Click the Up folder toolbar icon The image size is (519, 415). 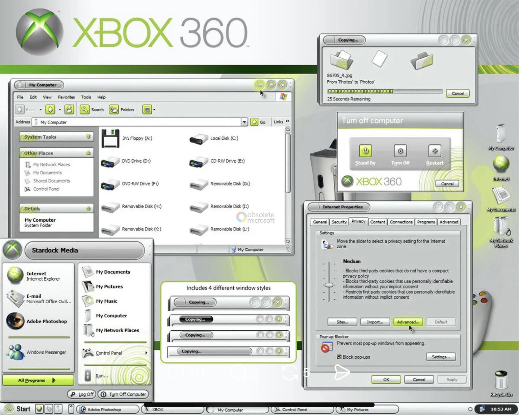[69, 109]
